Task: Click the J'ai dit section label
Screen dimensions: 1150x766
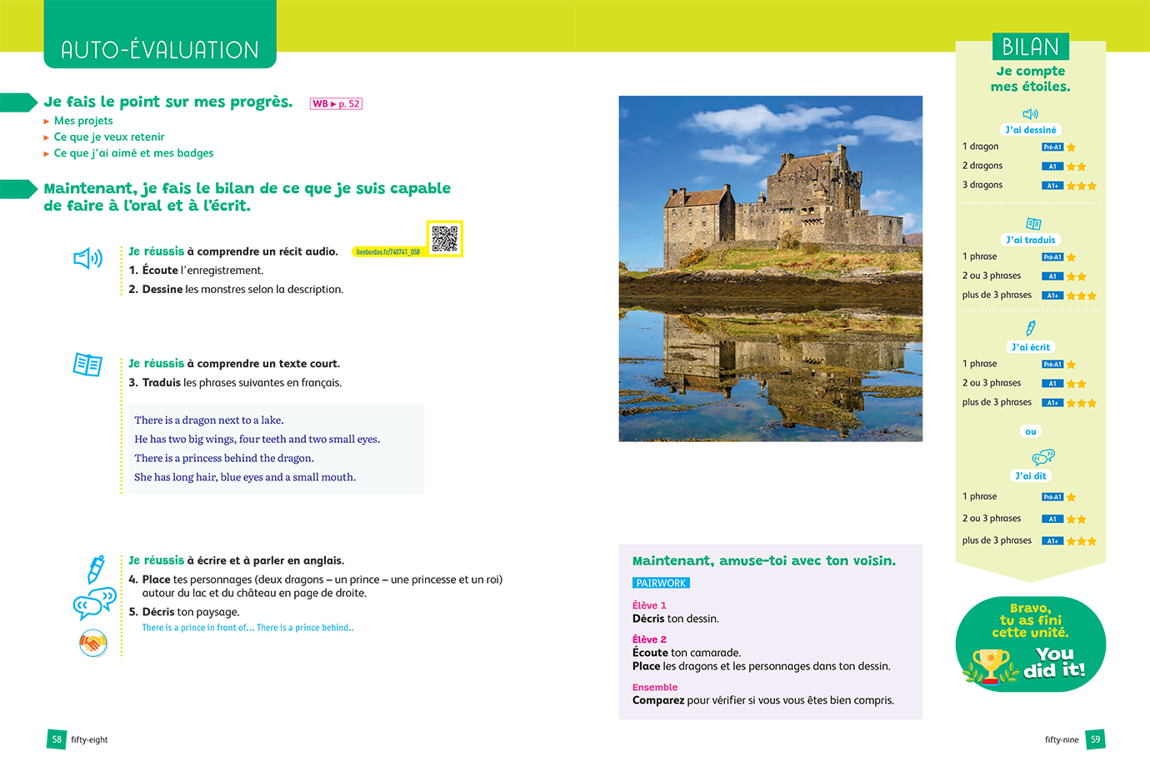Action: pyautogui.click(x=1031, y=476)
